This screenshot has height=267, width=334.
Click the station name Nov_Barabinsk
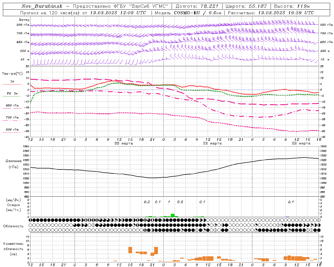[42, 6]
